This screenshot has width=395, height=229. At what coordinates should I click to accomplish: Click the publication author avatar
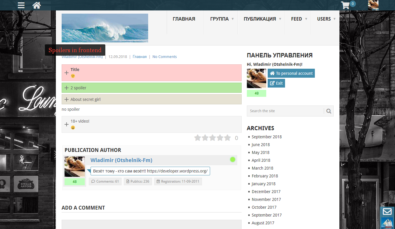tap(75, 167)
